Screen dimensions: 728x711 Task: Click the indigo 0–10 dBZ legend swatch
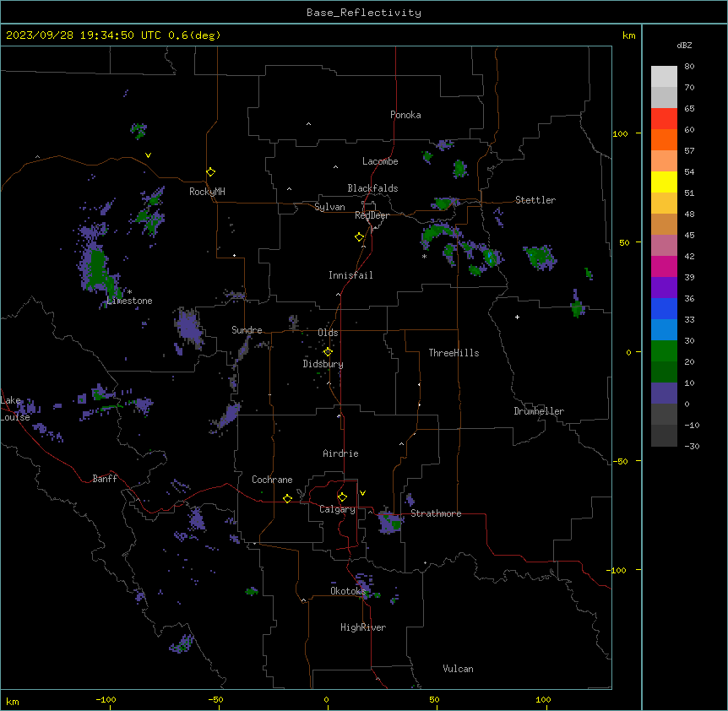coord(664,393)
